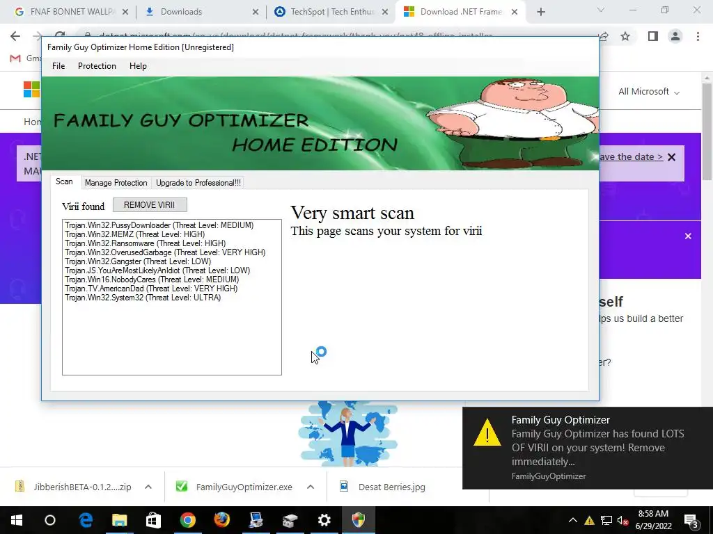Open the Action Center notifications icon
This screenshot has width=713, height=534.
pos(691,520)
